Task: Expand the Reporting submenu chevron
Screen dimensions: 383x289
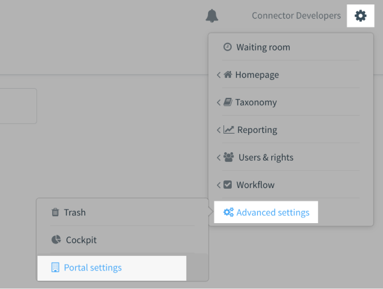Action: tap(218, 130)
